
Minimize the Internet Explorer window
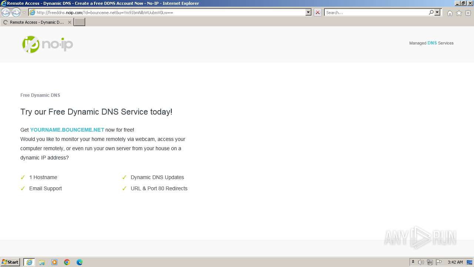click(x=457, y=3)
